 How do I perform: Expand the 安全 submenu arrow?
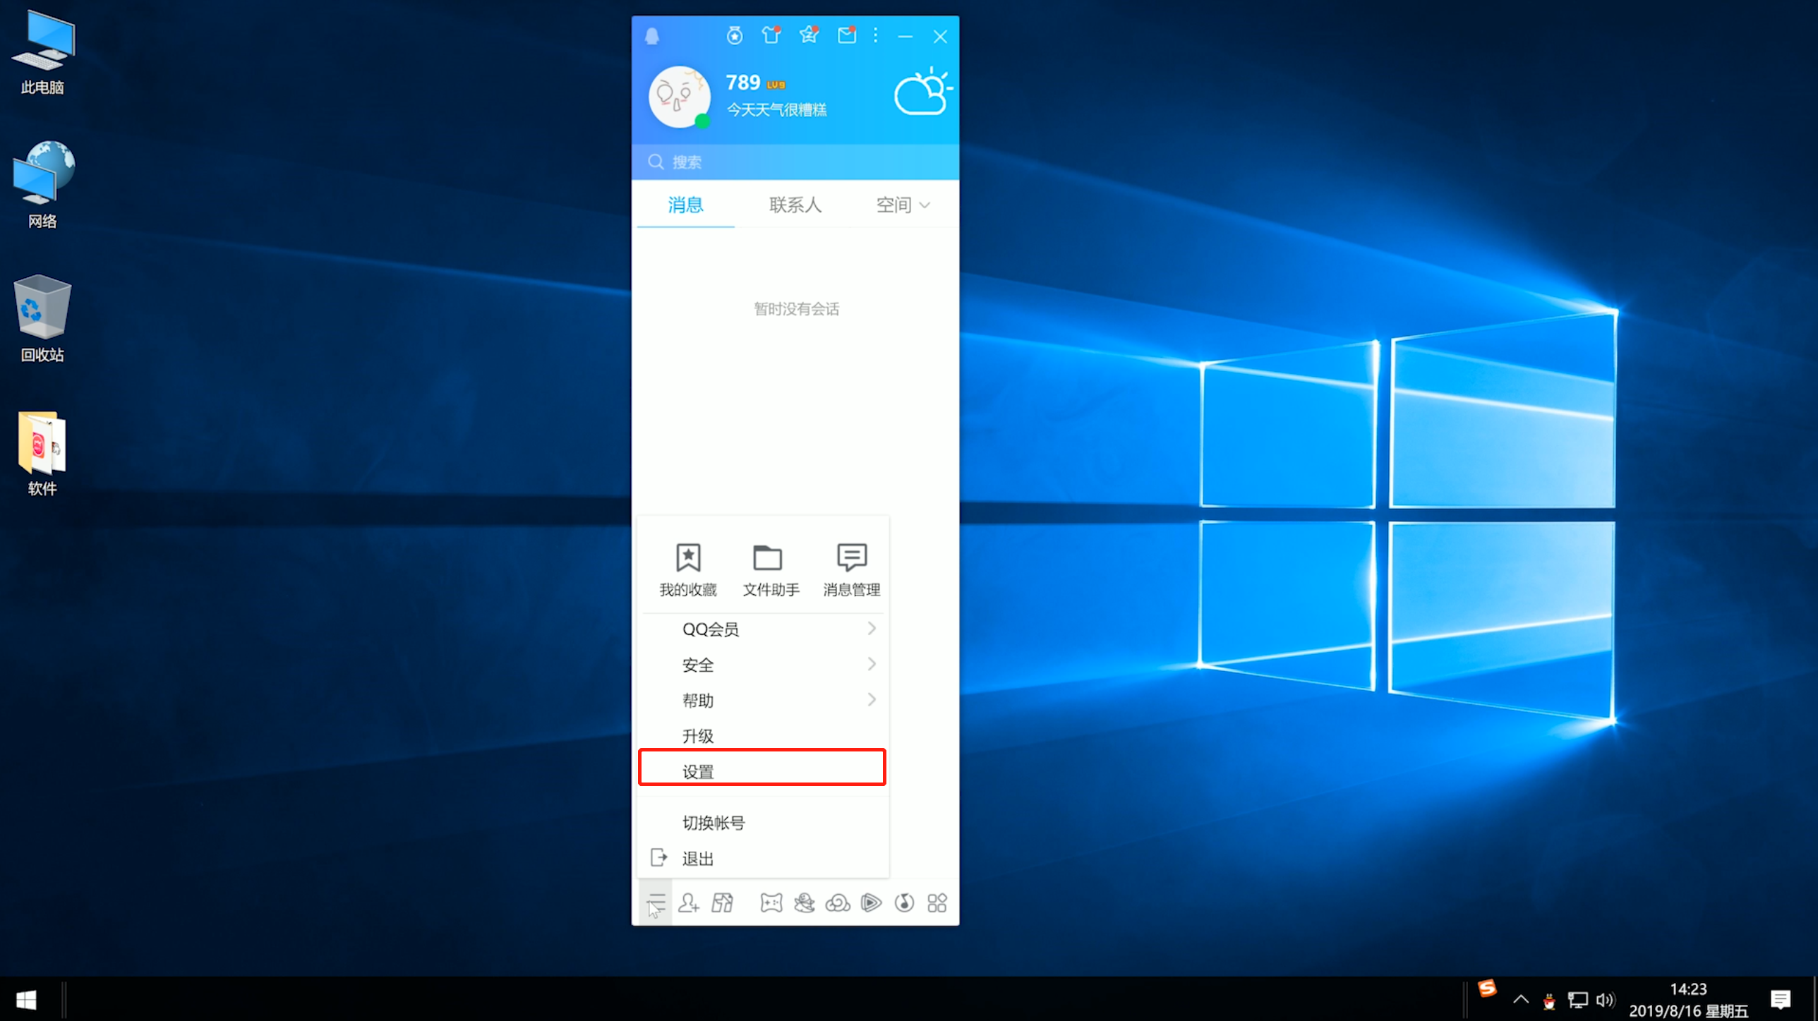pyautogui.click(x=872, y=665)
